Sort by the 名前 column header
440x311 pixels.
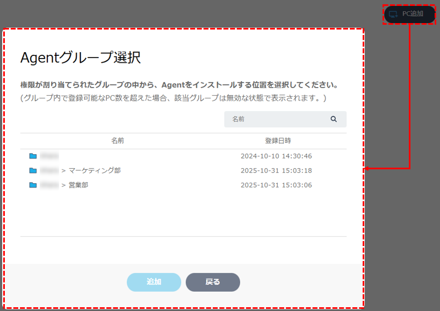tap(118, 141)
